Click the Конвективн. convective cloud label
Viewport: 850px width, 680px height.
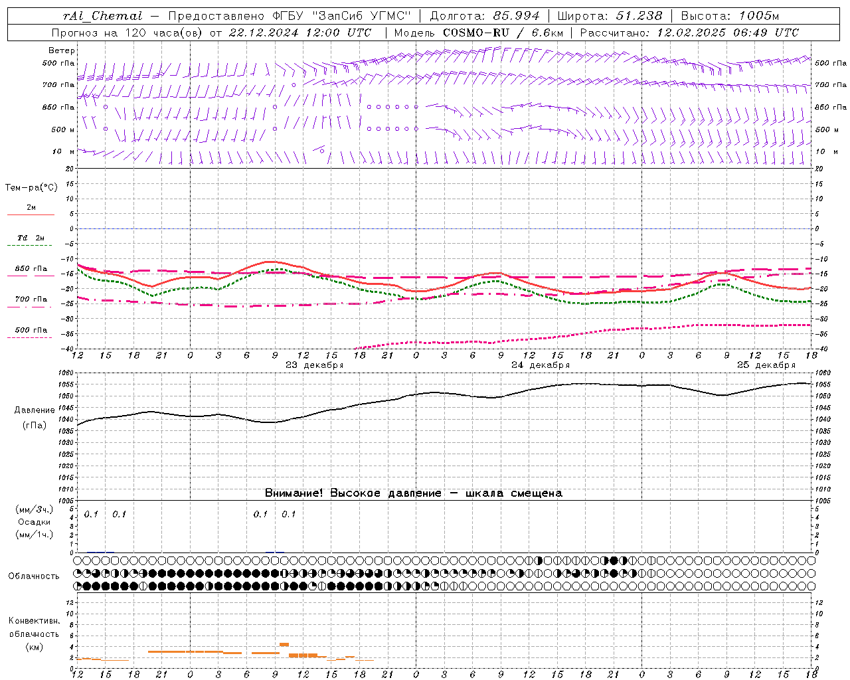(34, 621)
